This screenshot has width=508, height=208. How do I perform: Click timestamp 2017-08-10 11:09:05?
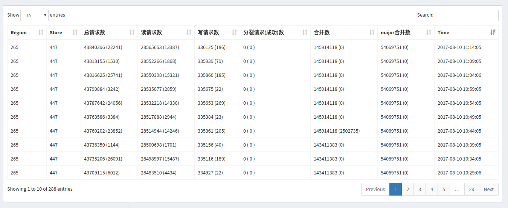pyautogui.click(x=459, y=61)
